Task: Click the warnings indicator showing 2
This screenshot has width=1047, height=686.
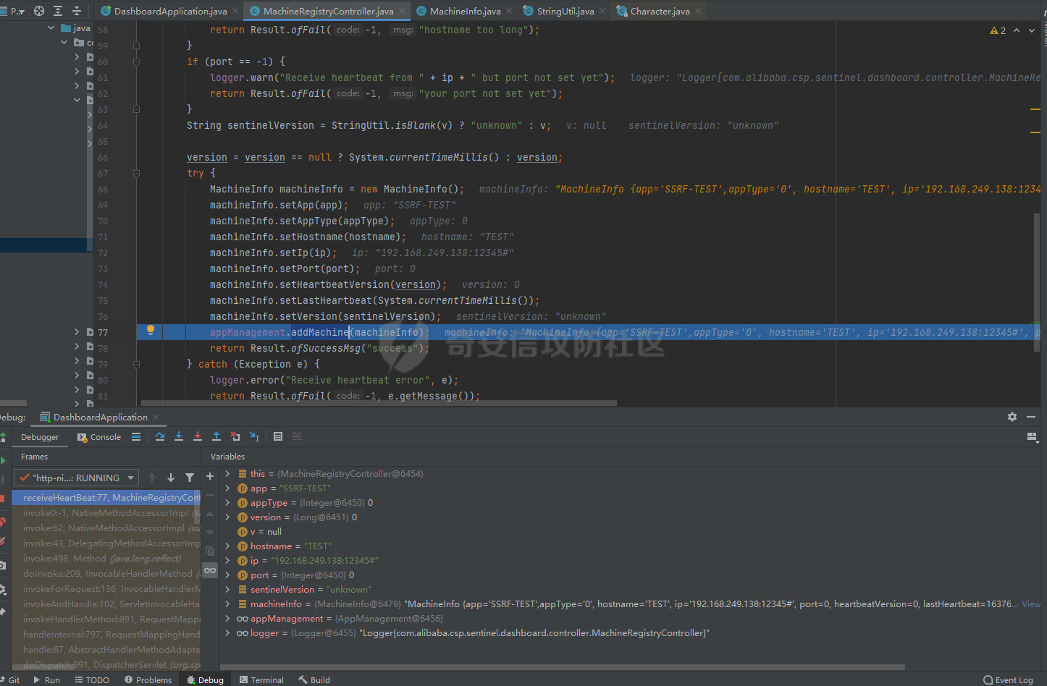Action: [x=998, y=30]
